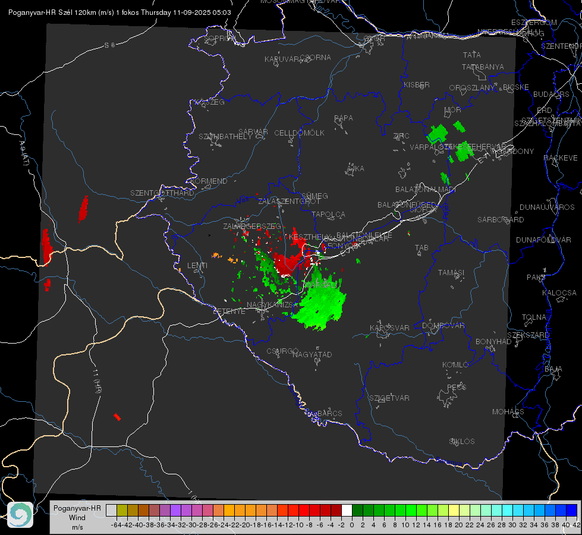Select the CSURGÓ label

point(282,351)
